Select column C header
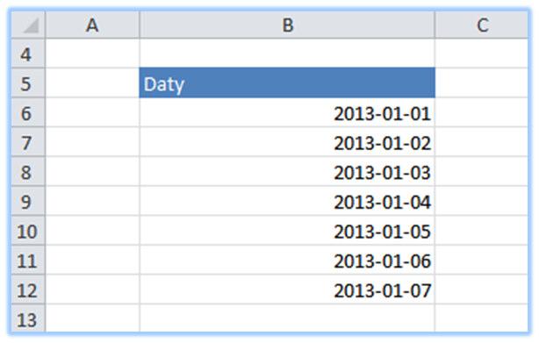Viewport: 539px width, 343px height. (x=482, y=25)
